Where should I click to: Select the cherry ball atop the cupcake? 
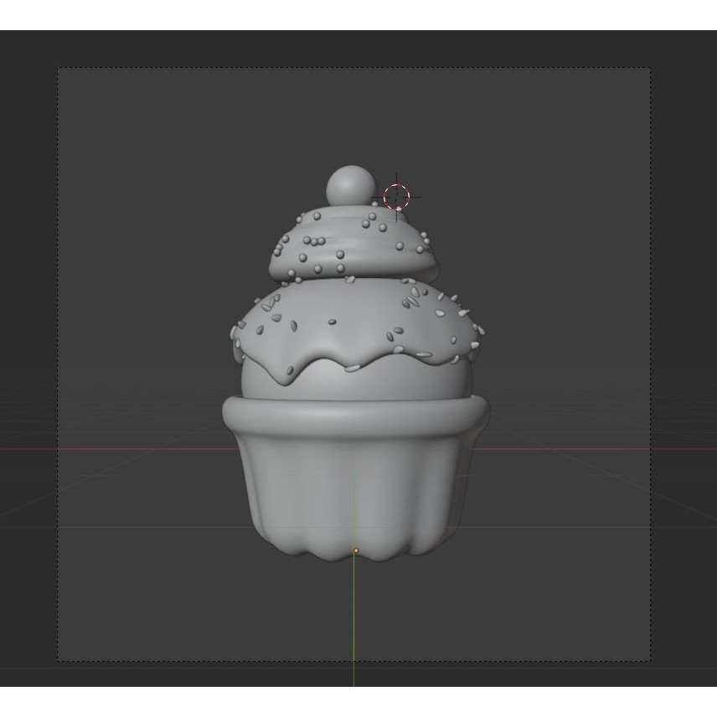(x=353, y=184)
